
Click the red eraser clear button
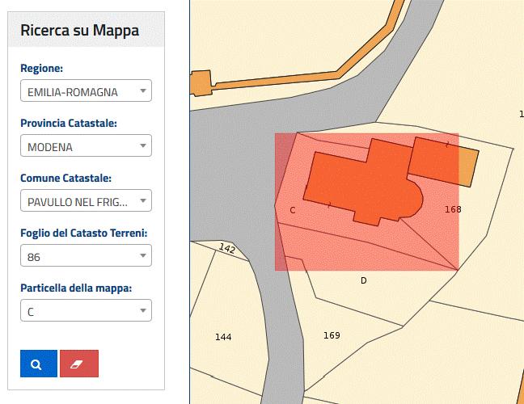78,364
